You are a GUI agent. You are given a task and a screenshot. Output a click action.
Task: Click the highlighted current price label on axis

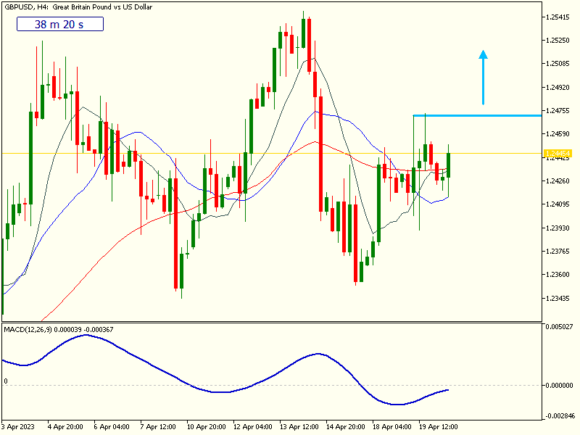(x=558, y=154)
